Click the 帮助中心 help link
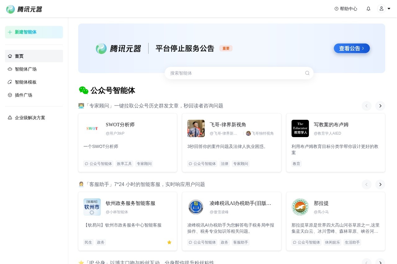 pyautogui.click(x=346, y=9)
